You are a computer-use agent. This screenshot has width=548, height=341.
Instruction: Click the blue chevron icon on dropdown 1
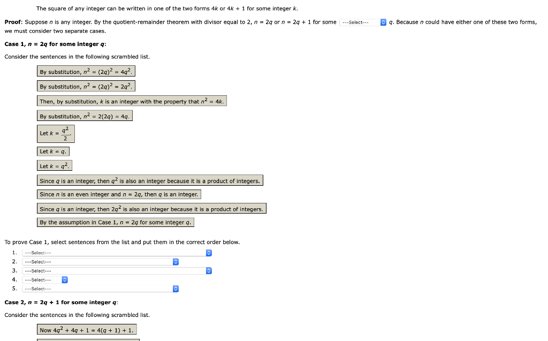(x=208, y=253)
